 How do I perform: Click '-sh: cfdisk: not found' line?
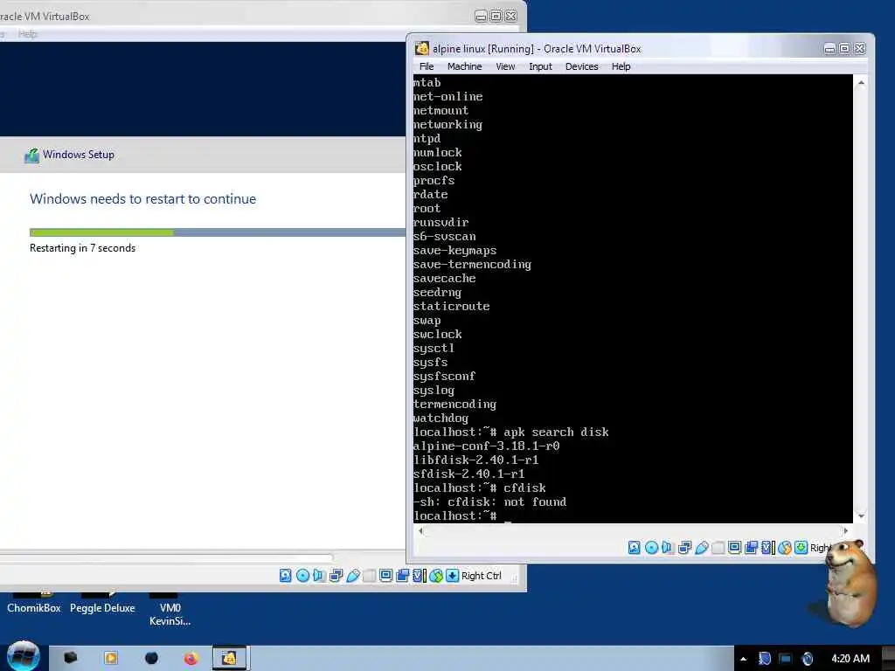click(x=489, y=502)
